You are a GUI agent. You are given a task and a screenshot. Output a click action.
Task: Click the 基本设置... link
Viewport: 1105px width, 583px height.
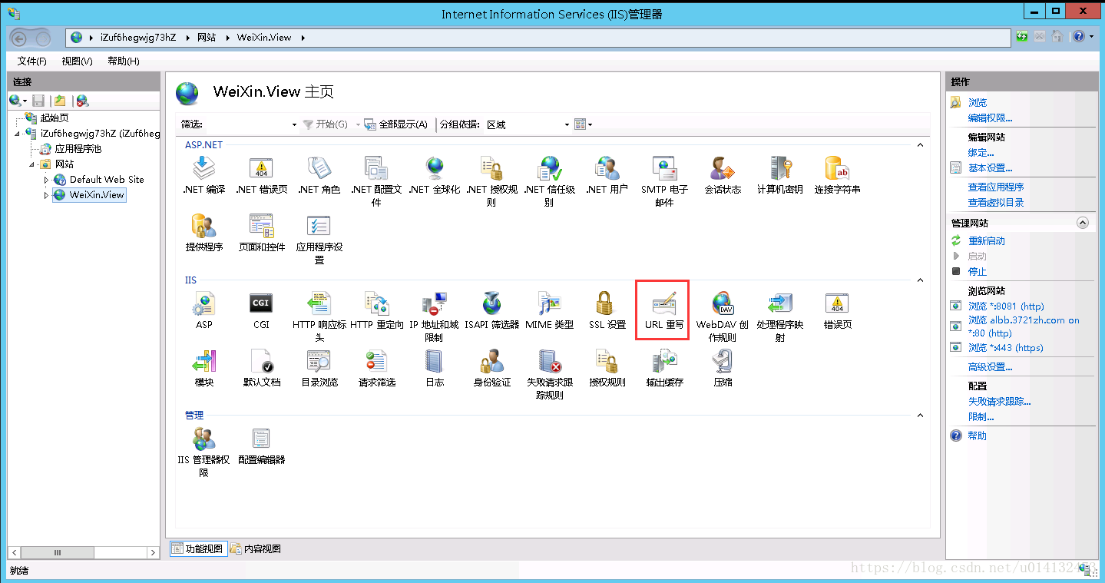click(990, 167)
